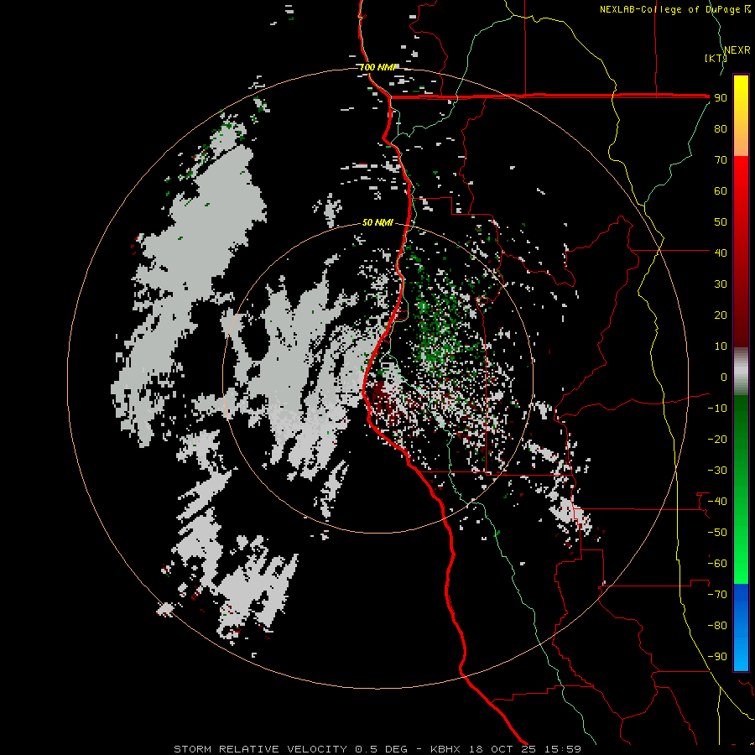
Task: Click the 80 value on velocity scale
Action: tap(721, 128)
